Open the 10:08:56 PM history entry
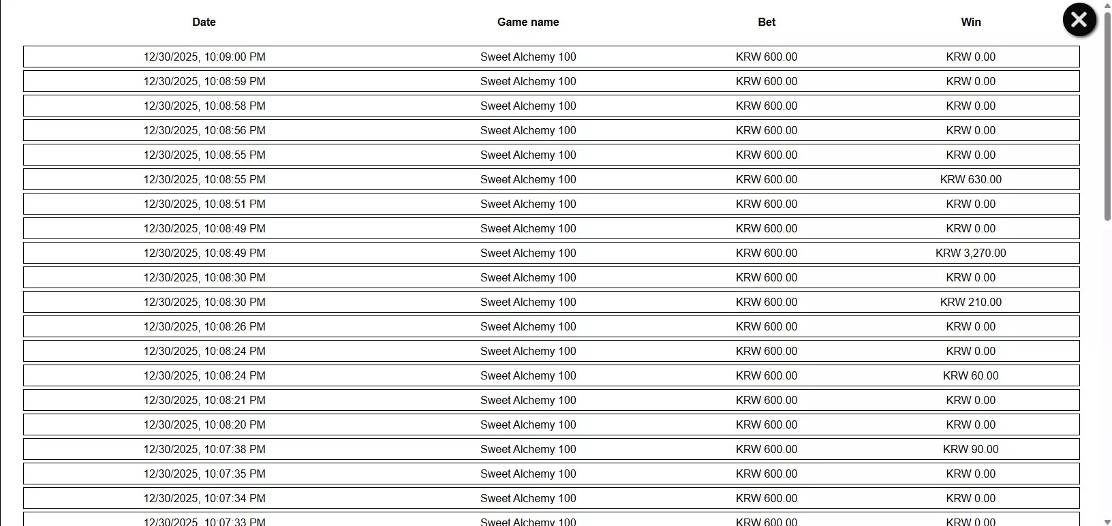Viewport: 1112px width, 526px height. pos(551,130)
